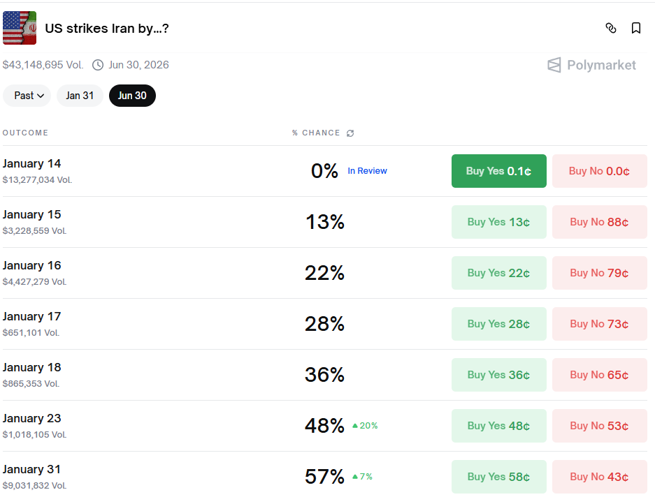Click the market title 'US strikes Iran by…?'
Viewport: 655px width, 497px height.
click(x=107, y=29)
